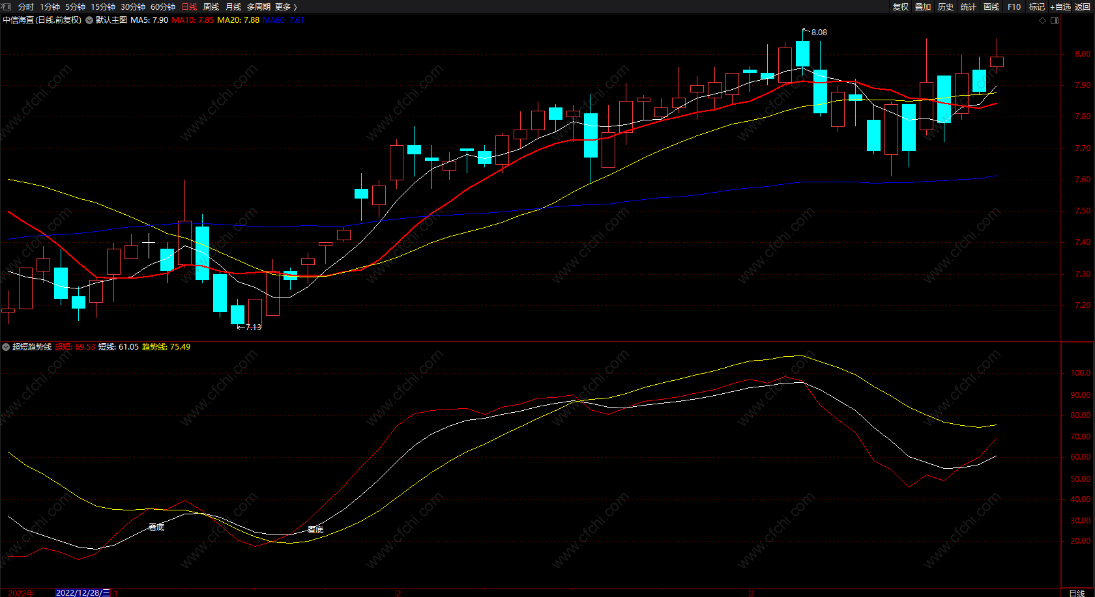The height and width of the screenshot is (597, 1095).
Task: Add stock via the +自选 button
Action: [1060, 7]
